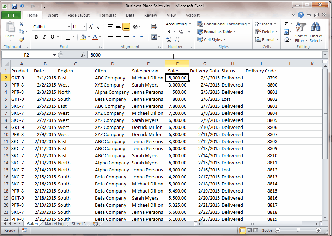The height and width of the screenshot is (236, 332).
Task: Open the font size dropdown
Action: pos(84,27)
